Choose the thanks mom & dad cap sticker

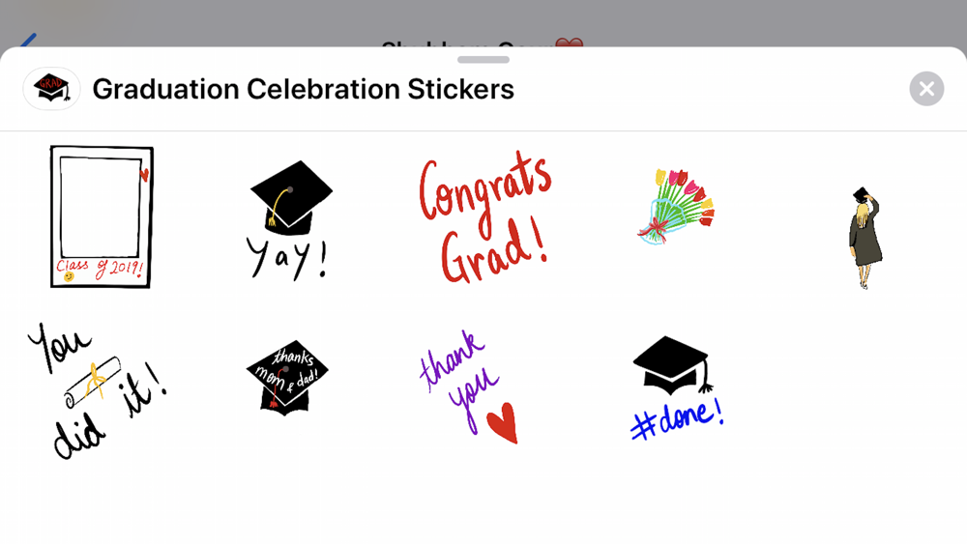coord(287,377)
